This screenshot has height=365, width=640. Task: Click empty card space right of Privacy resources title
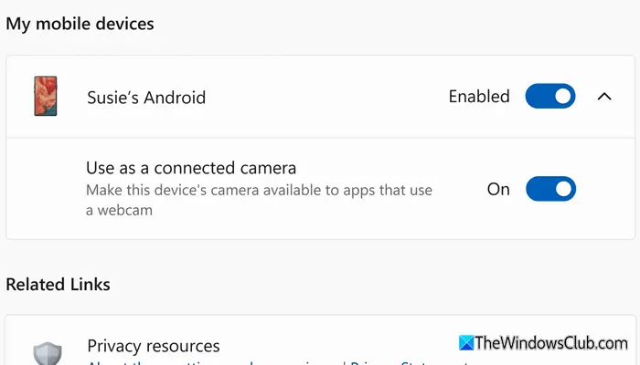click(347, 339)
